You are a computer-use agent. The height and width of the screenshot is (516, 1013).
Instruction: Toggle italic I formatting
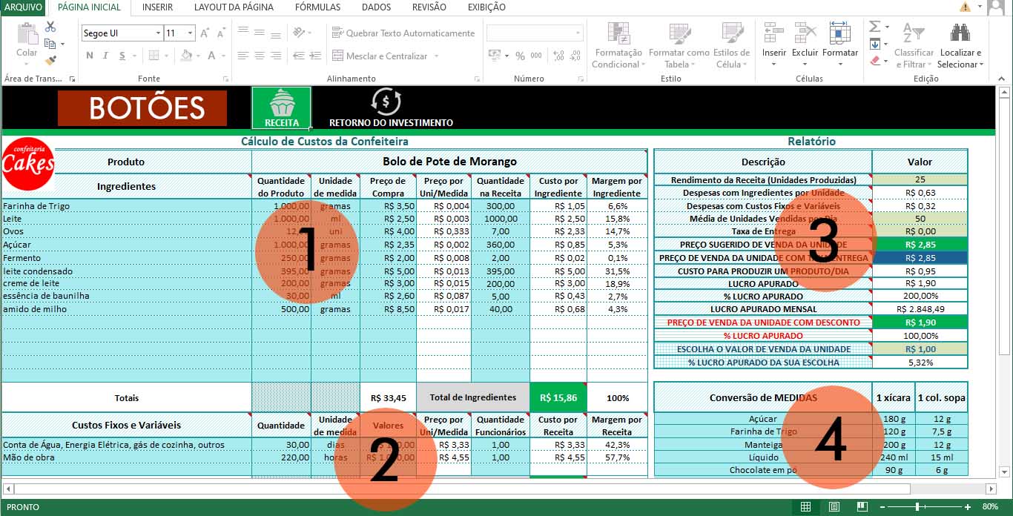(105, 56)
